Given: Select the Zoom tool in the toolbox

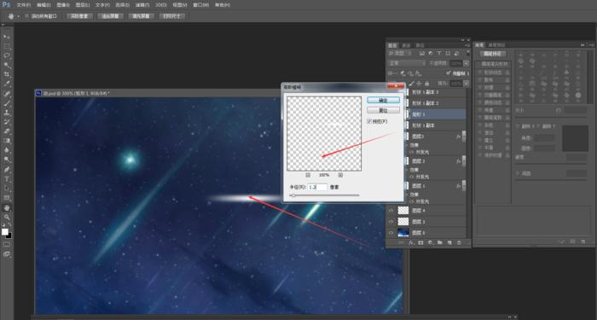Looking at the screenshot, I should 7,217.
